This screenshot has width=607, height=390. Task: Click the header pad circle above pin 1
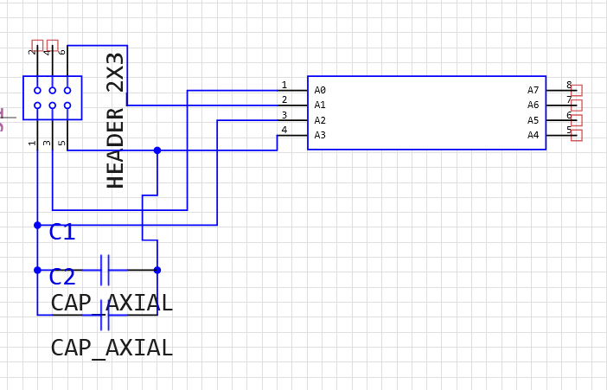click(37, 105)
